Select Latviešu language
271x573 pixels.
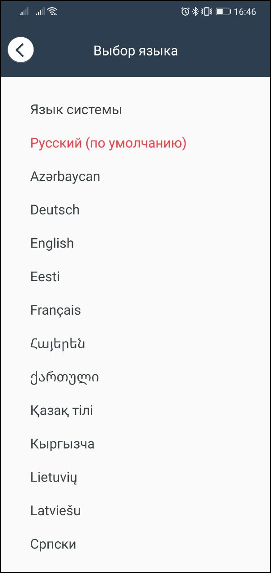coord(55,511)
